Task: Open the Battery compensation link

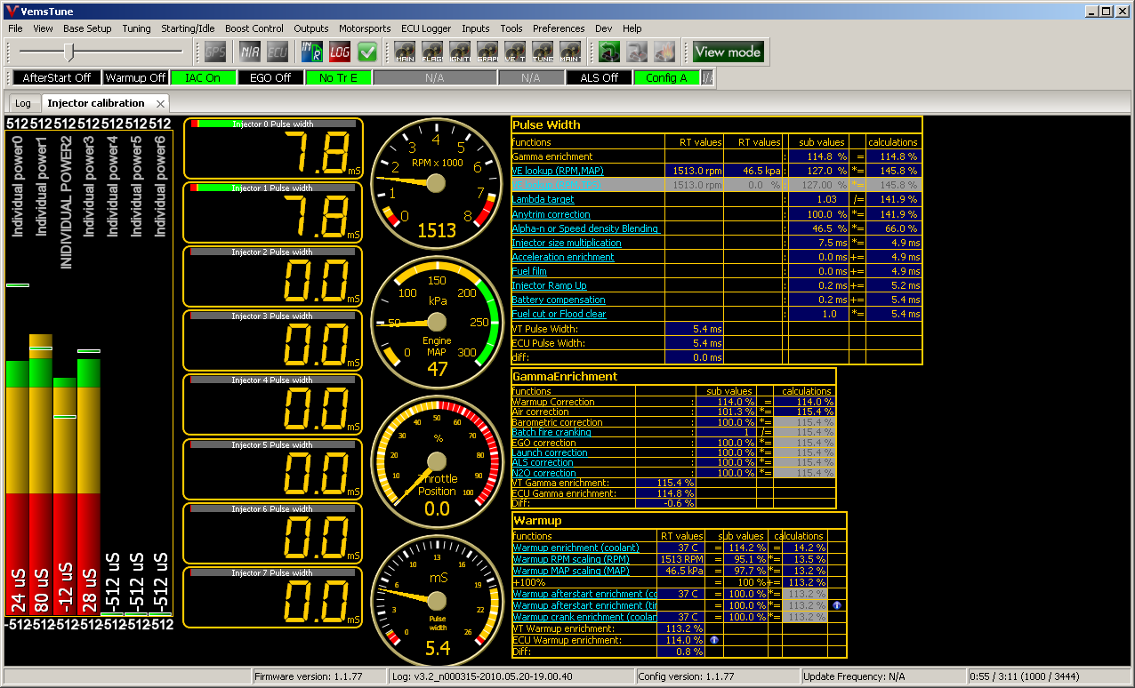Action: [x=559, y=300]
